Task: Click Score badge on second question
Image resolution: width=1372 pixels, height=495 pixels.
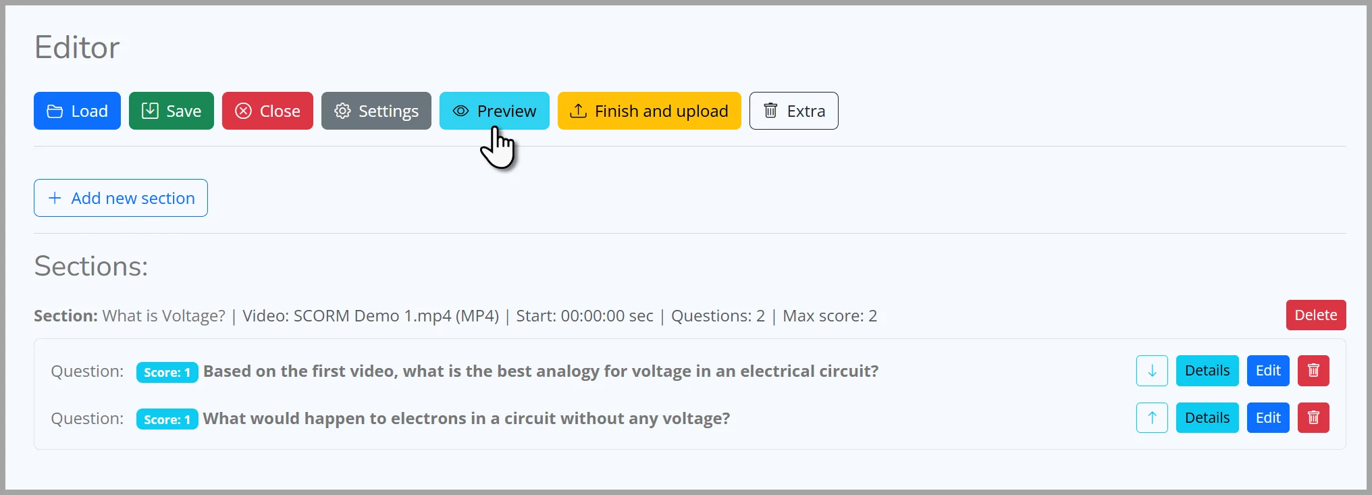Action: [167, 419]
